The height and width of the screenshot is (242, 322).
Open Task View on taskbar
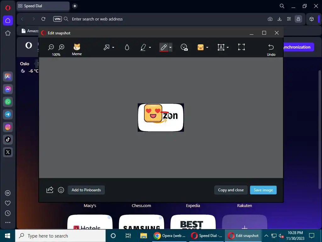128,236
